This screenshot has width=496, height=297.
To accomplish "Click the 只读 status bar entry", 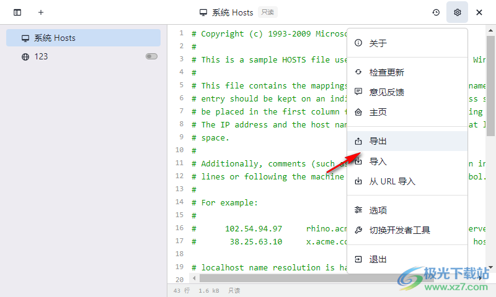I will [234, 290].
